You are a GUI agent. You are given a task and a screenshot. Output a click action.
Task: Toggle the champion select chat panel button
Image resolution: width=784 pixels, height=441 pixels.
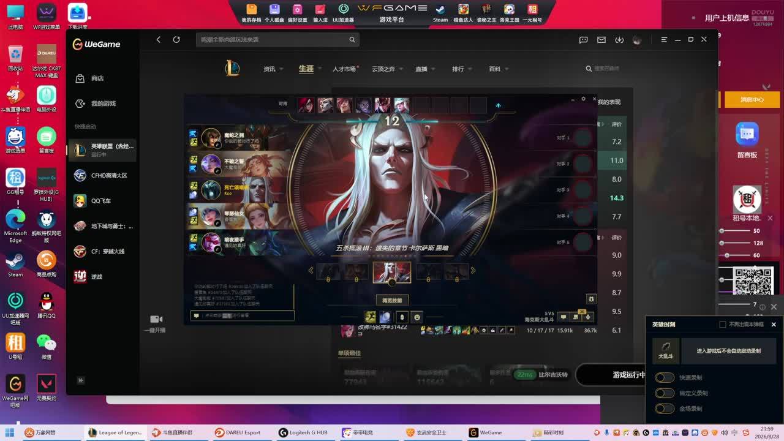pos(563,317)
